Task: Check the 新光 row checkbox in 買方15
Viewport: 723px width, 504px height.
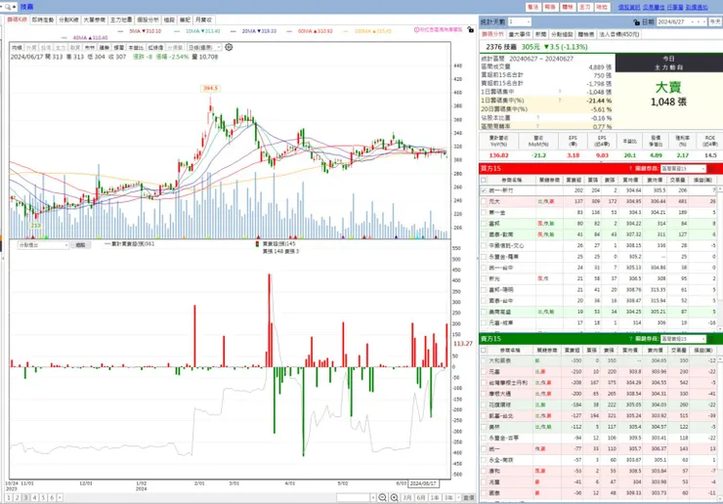Action: [484, 278]
